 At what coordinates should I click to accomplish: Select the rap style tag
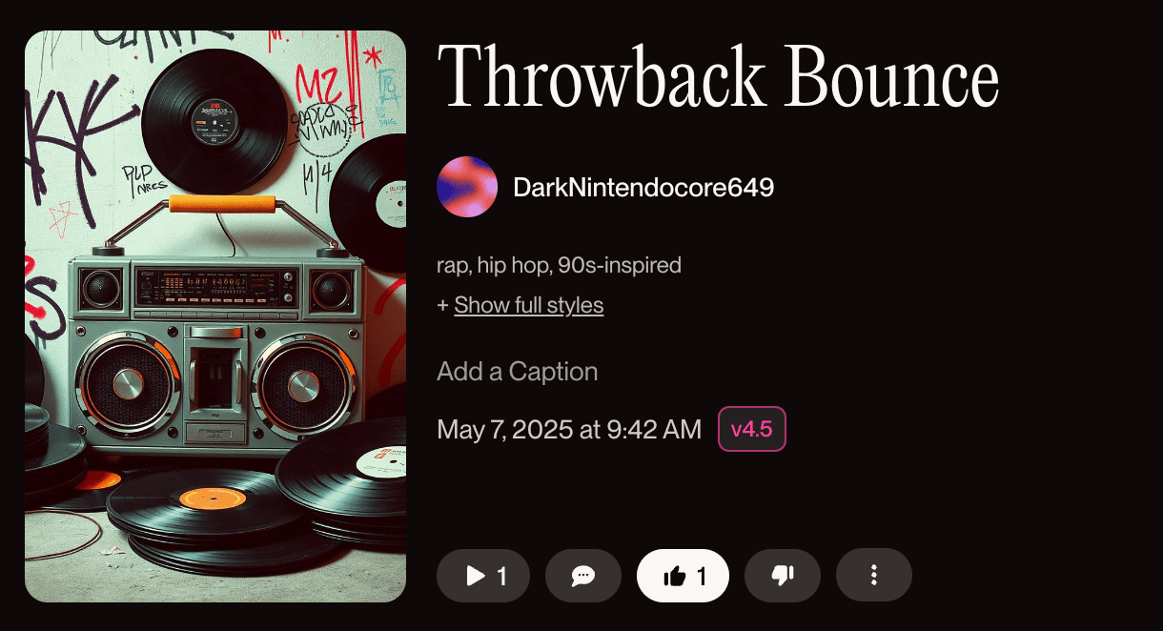pyautogui.click(x=452, y=266)
